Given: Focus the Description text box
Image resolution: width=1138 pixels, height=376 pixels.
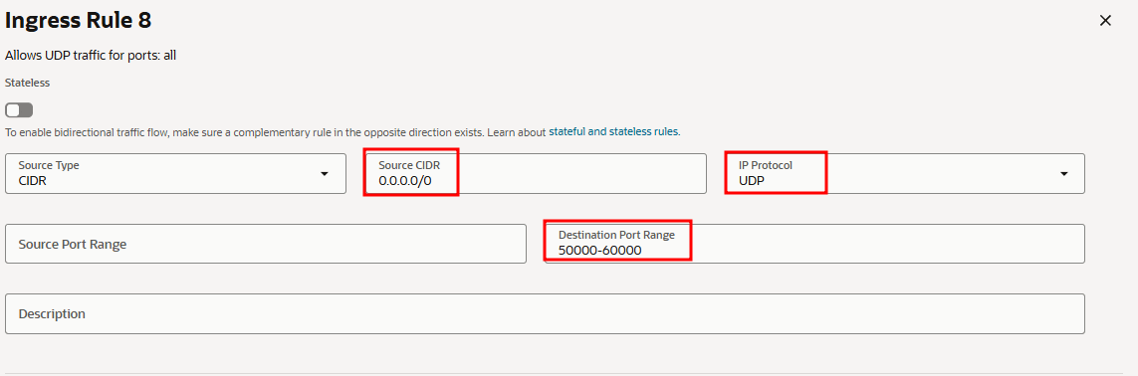Looking at the screenshot, I should click(x=545, y=313).
